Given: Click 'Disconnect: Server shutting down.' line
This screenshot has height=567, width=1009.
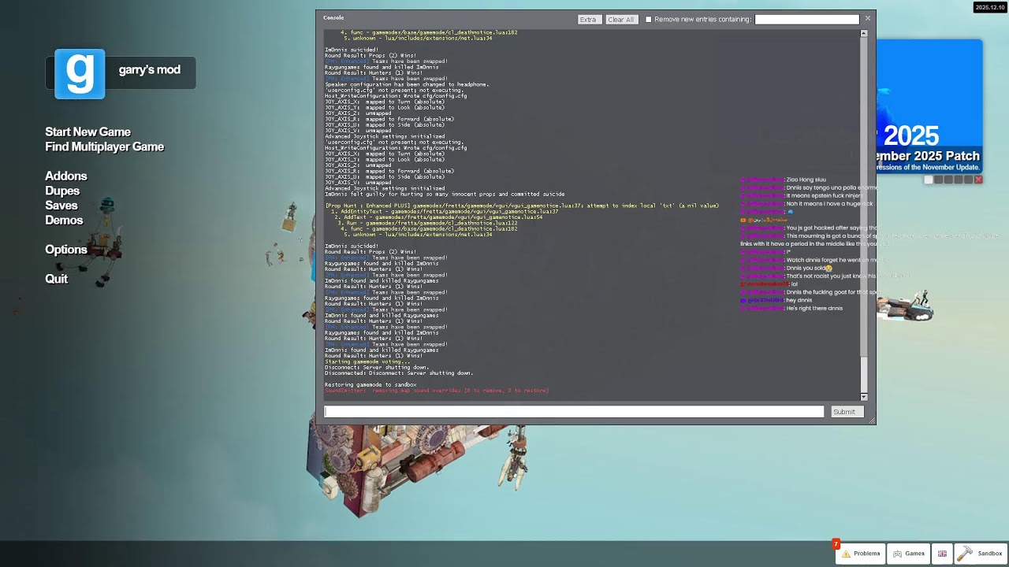Looking at the screenshot, I should click(377, 368).
